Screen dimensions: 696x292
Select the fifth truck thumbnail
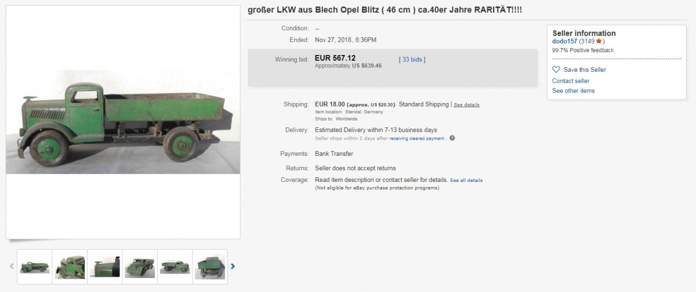click(175, 267)
